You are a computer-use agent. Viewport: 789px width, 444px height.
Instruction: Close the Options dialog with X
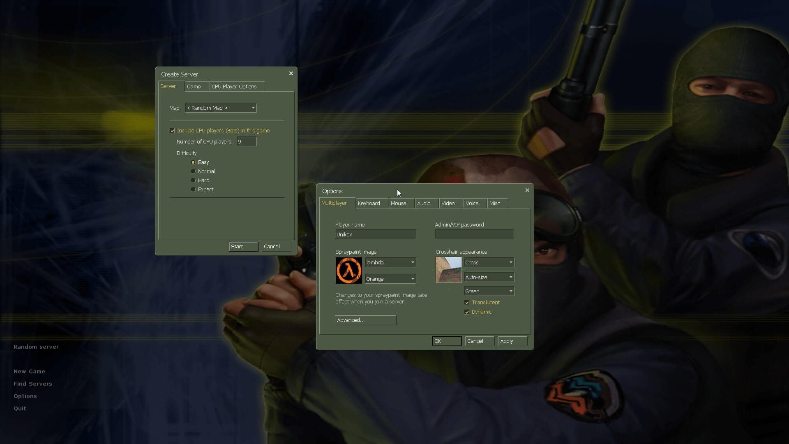(x=527, y=190)
